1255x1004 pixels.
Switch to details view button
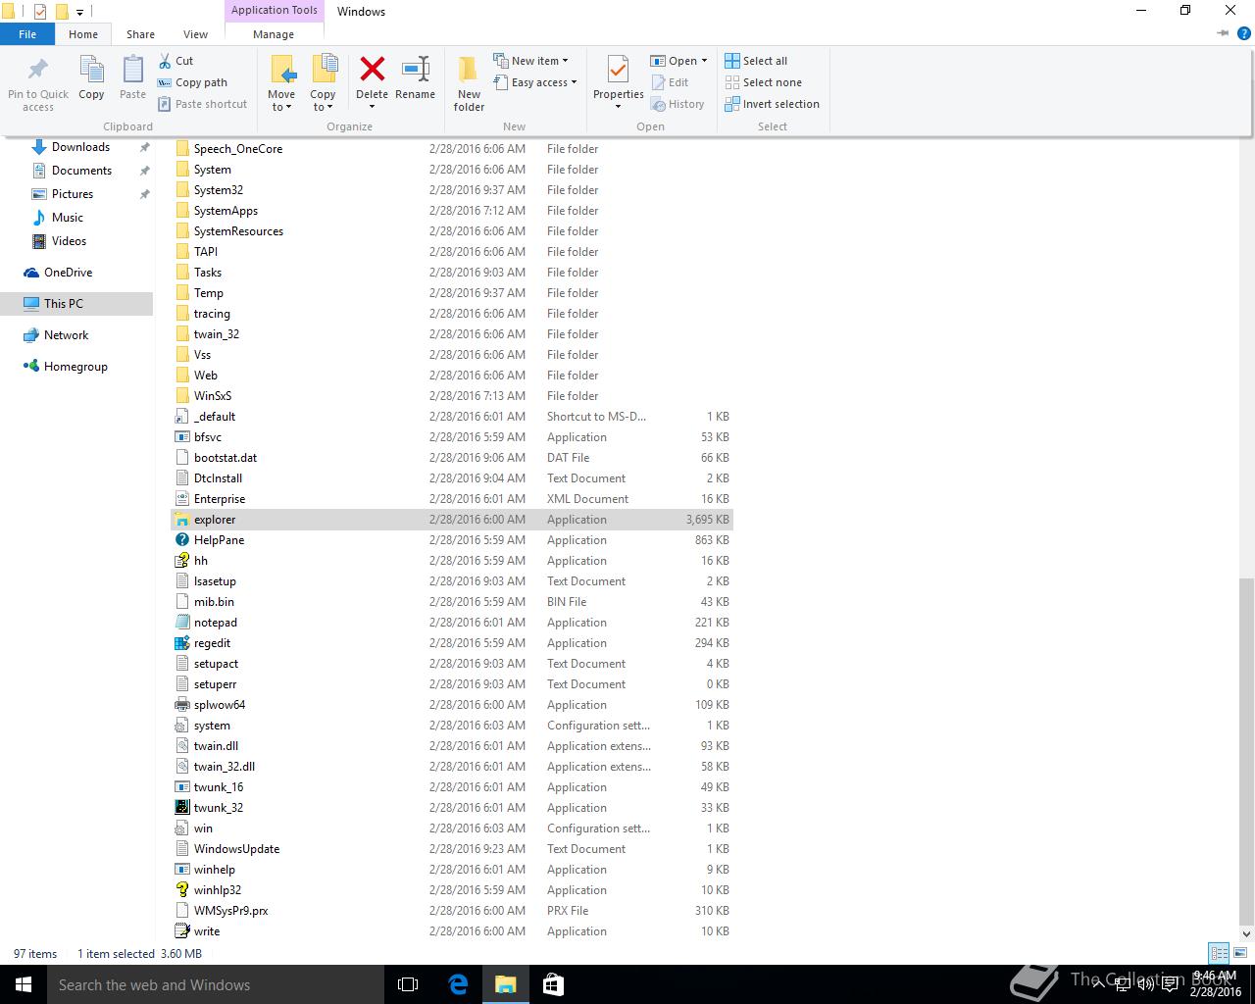[1219, 953]
